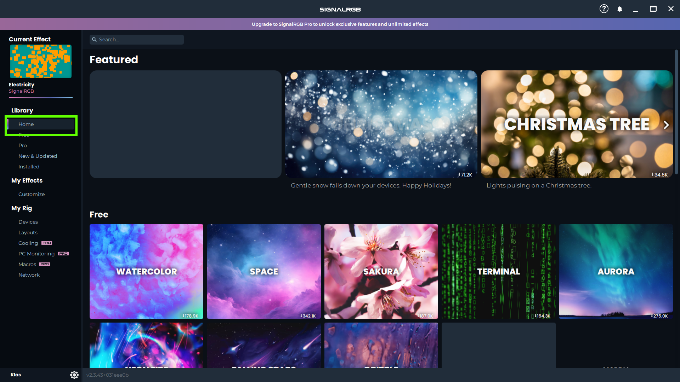Maximize the SignalRGB window

click(653, 9)
